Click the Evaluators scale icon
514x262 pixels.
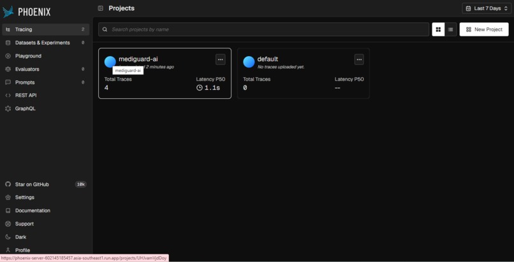(8, 69)
